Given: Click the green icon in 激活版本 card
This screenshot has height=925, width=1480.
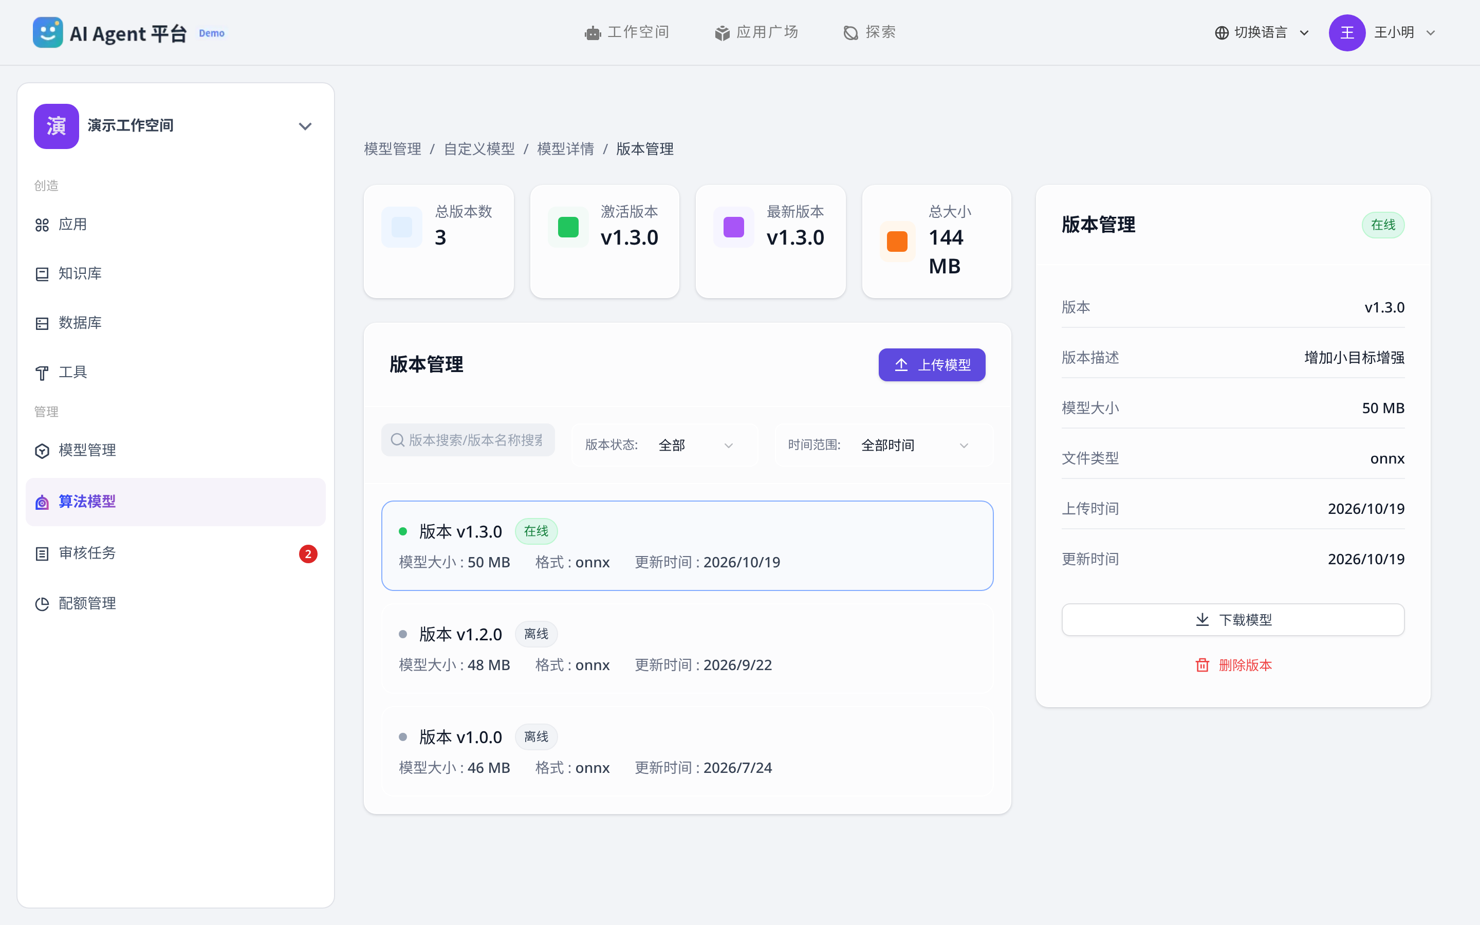Looking at the screenshot, I should (568, 227).
